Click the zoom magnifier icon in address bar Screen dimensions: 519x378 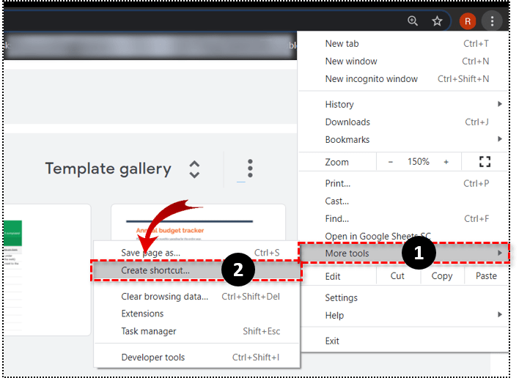click(413, 21)
